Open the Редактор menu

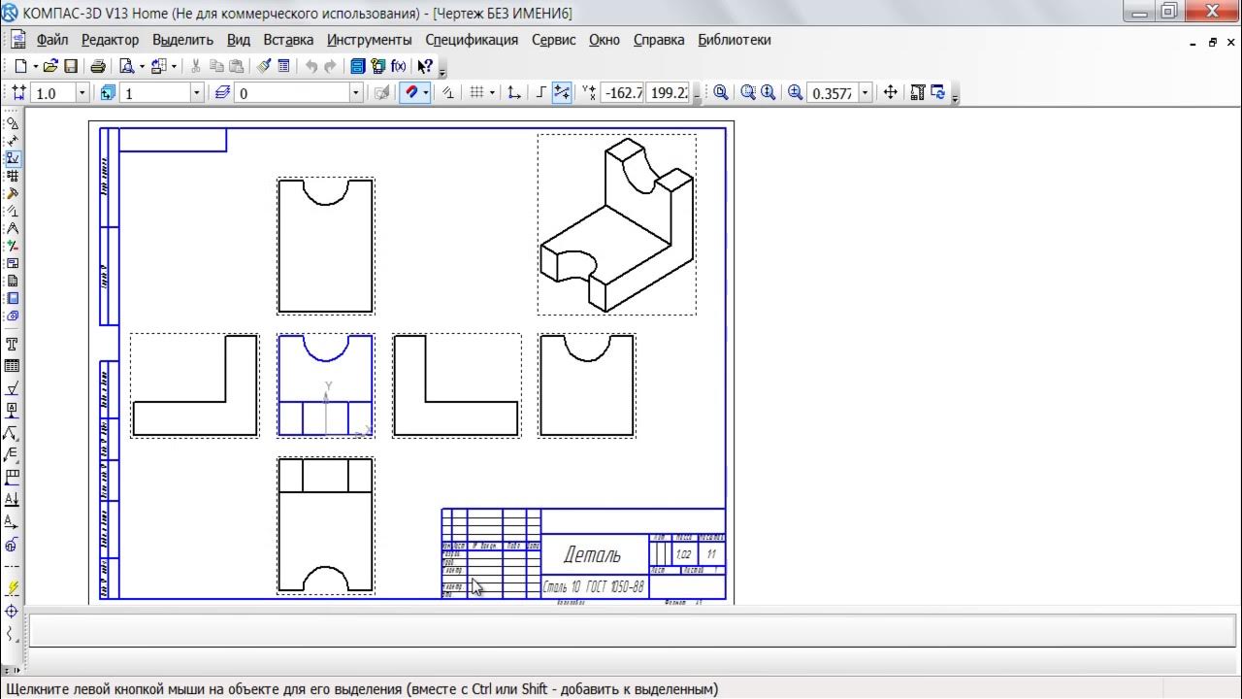[x=111, y=40]
